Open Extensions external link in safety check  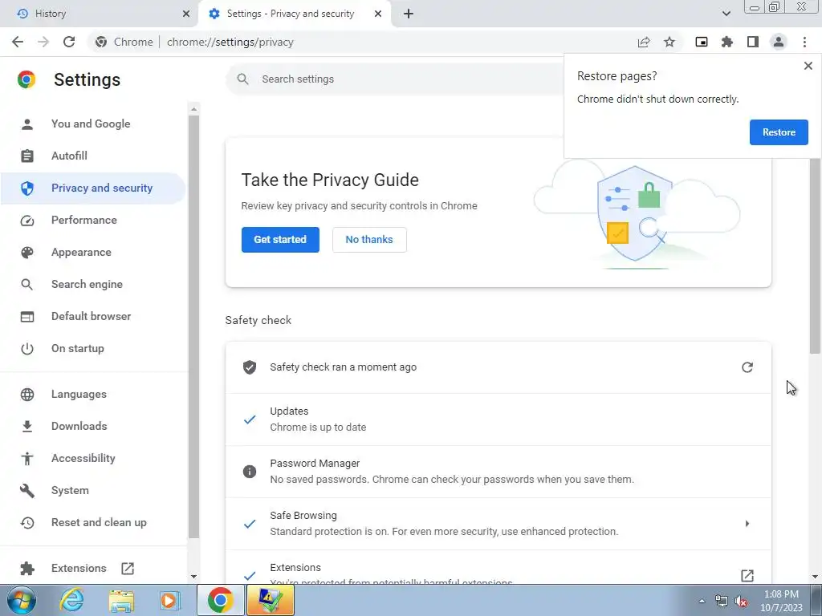coord(747,575)
